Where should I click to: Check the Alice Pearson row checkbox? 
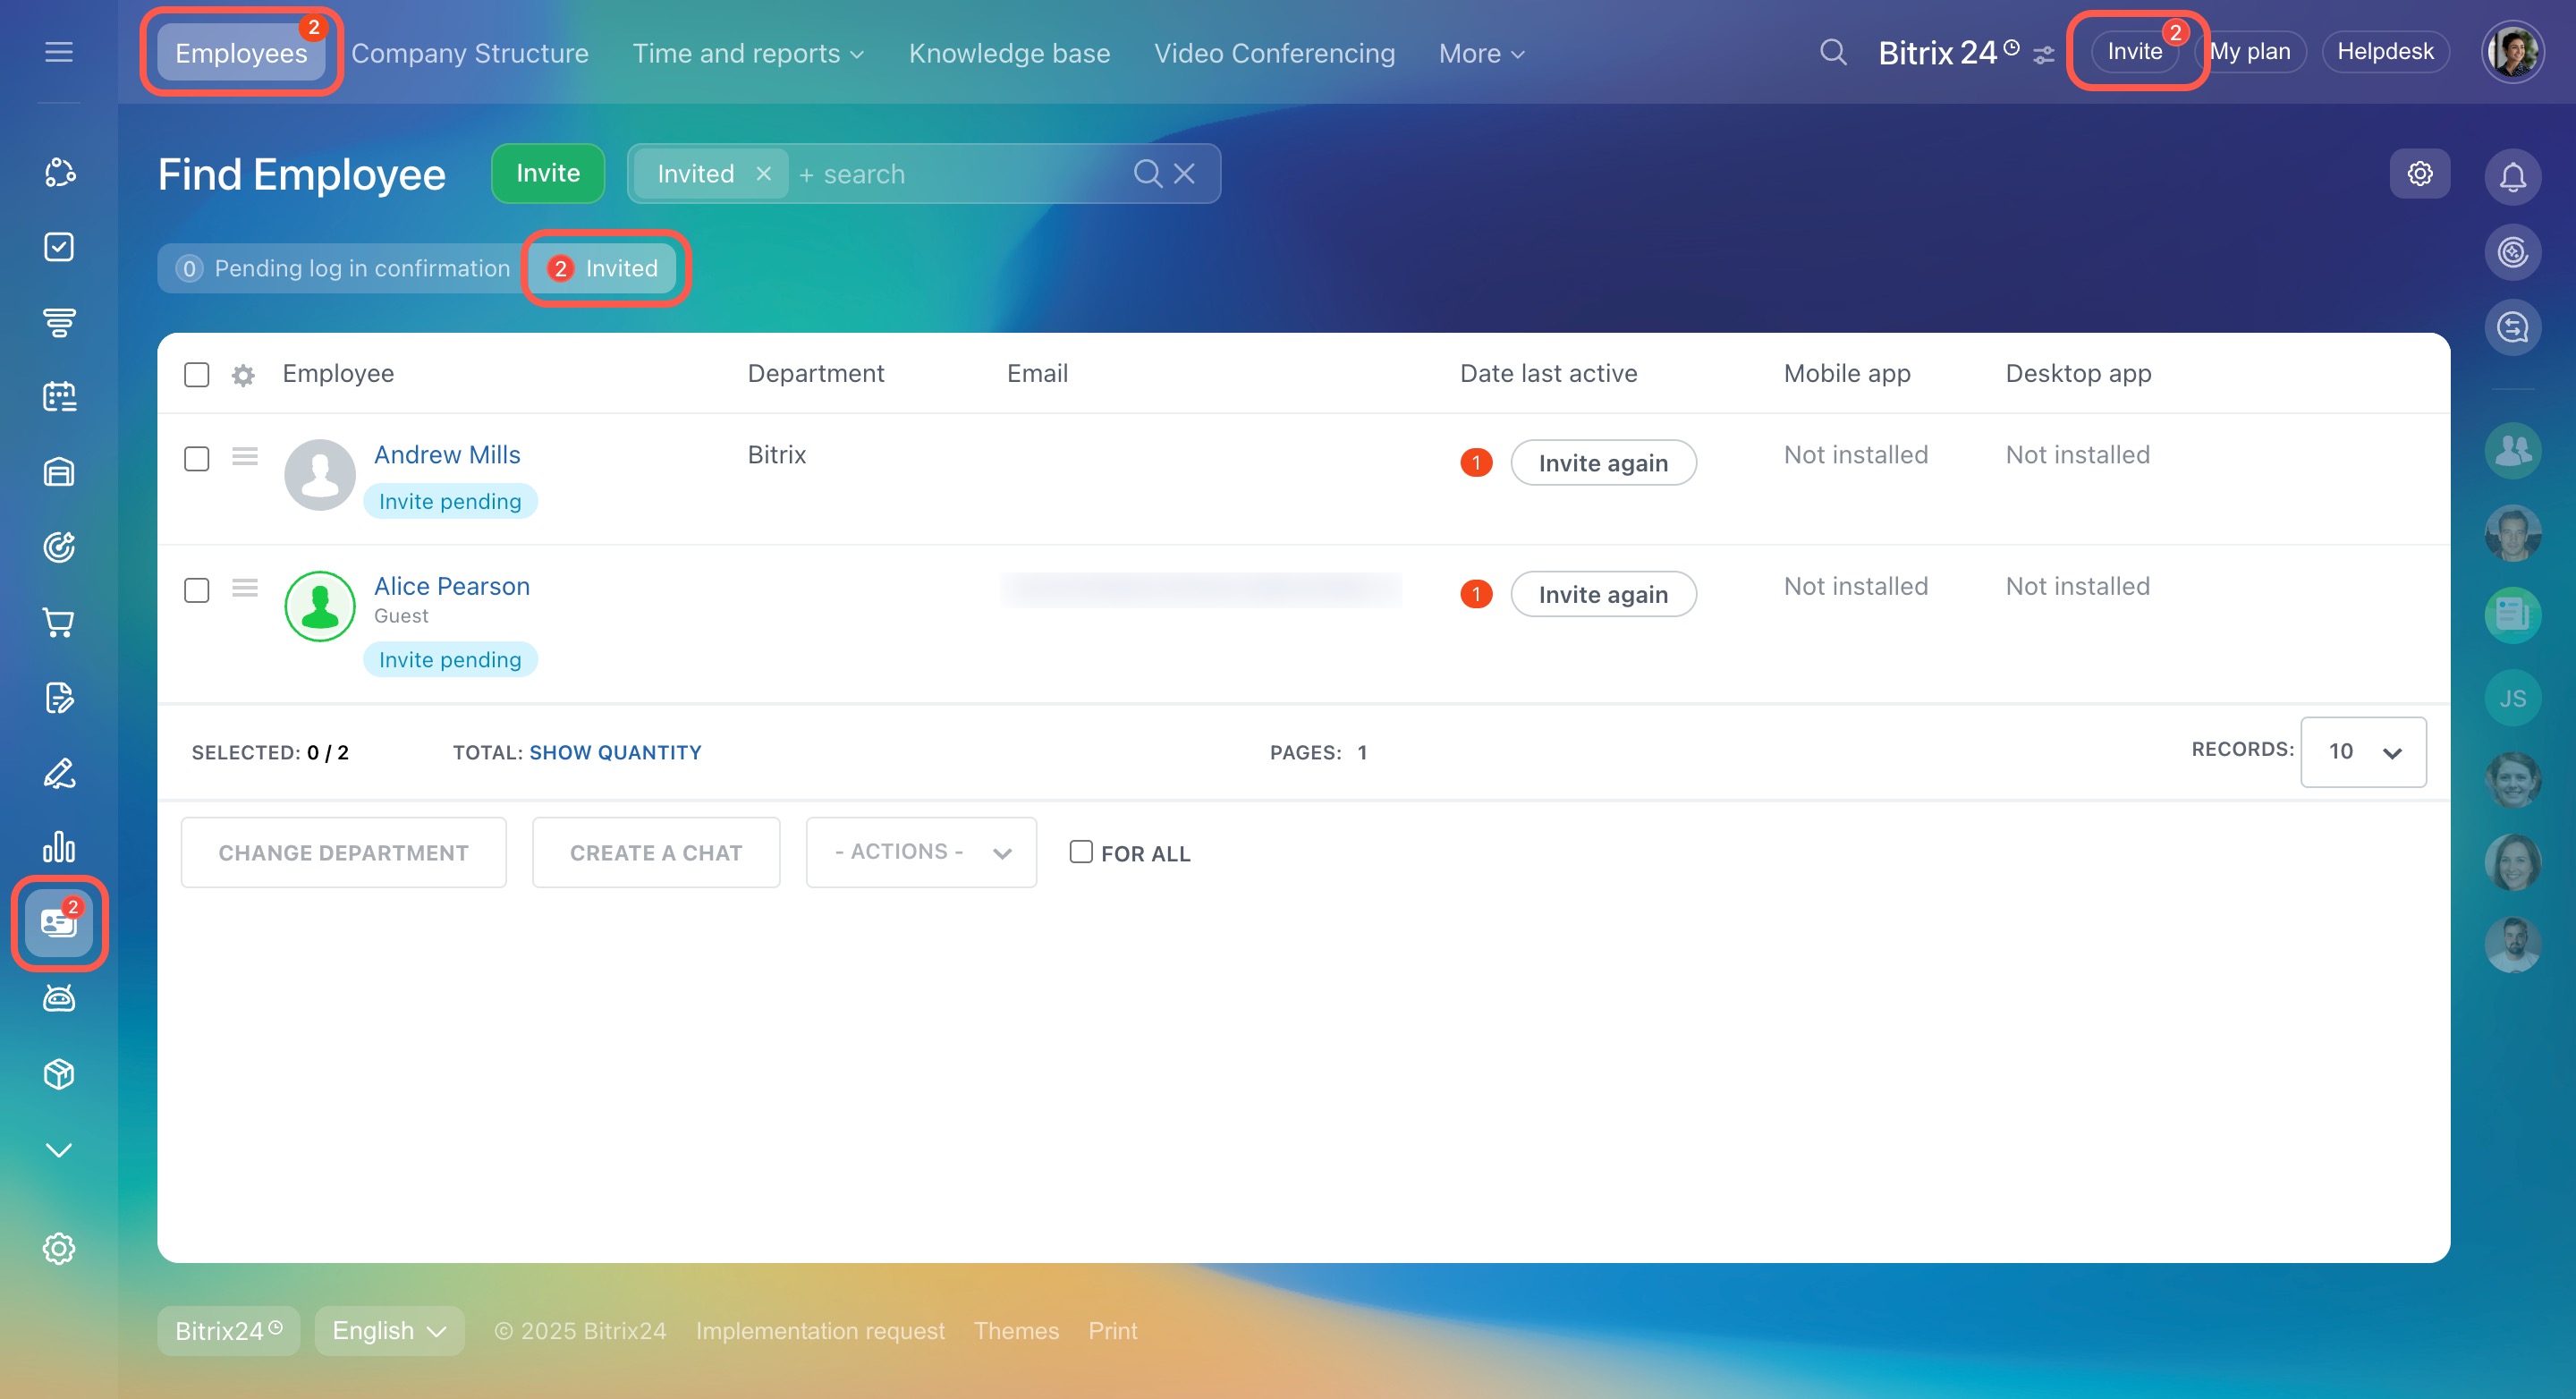click(197, 590)
